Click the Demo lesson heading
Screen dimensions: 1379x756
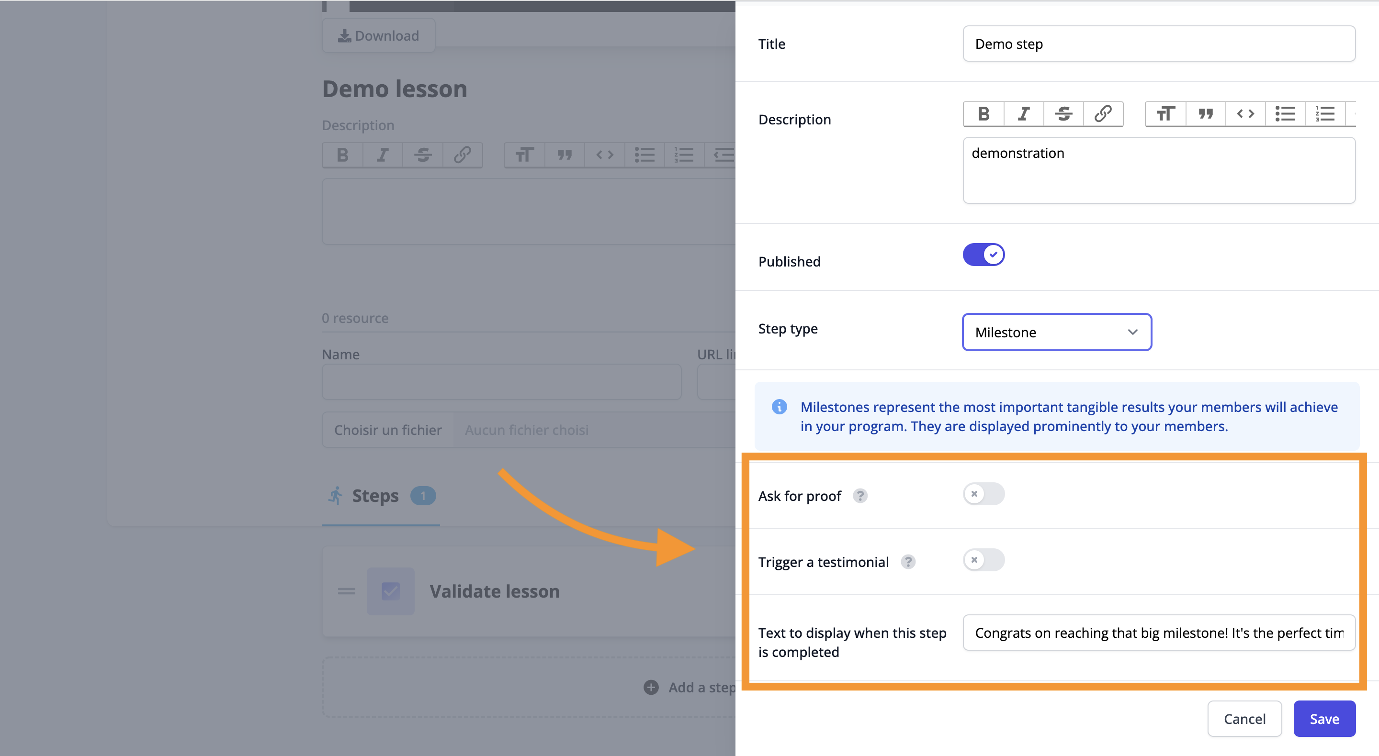tap(395, 89)
